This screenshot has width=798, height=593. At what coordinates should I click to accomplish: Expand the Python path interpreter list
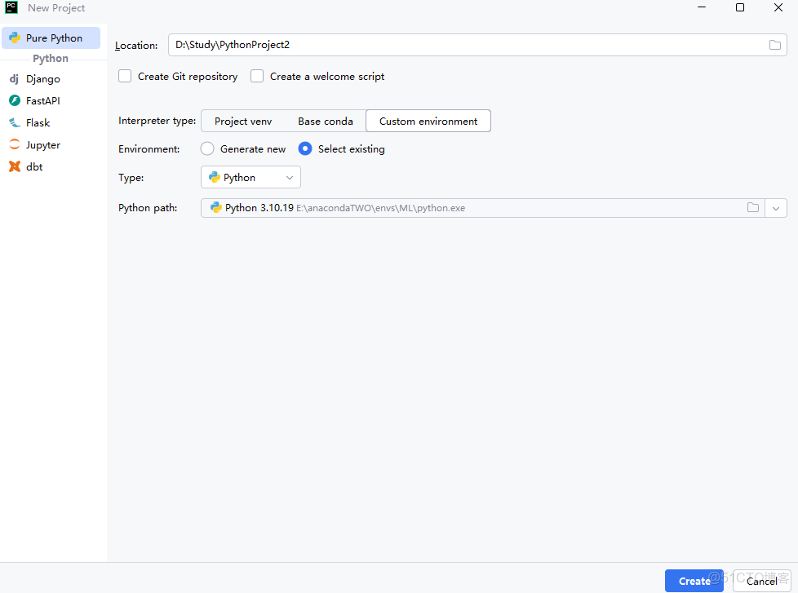(776, 207)
